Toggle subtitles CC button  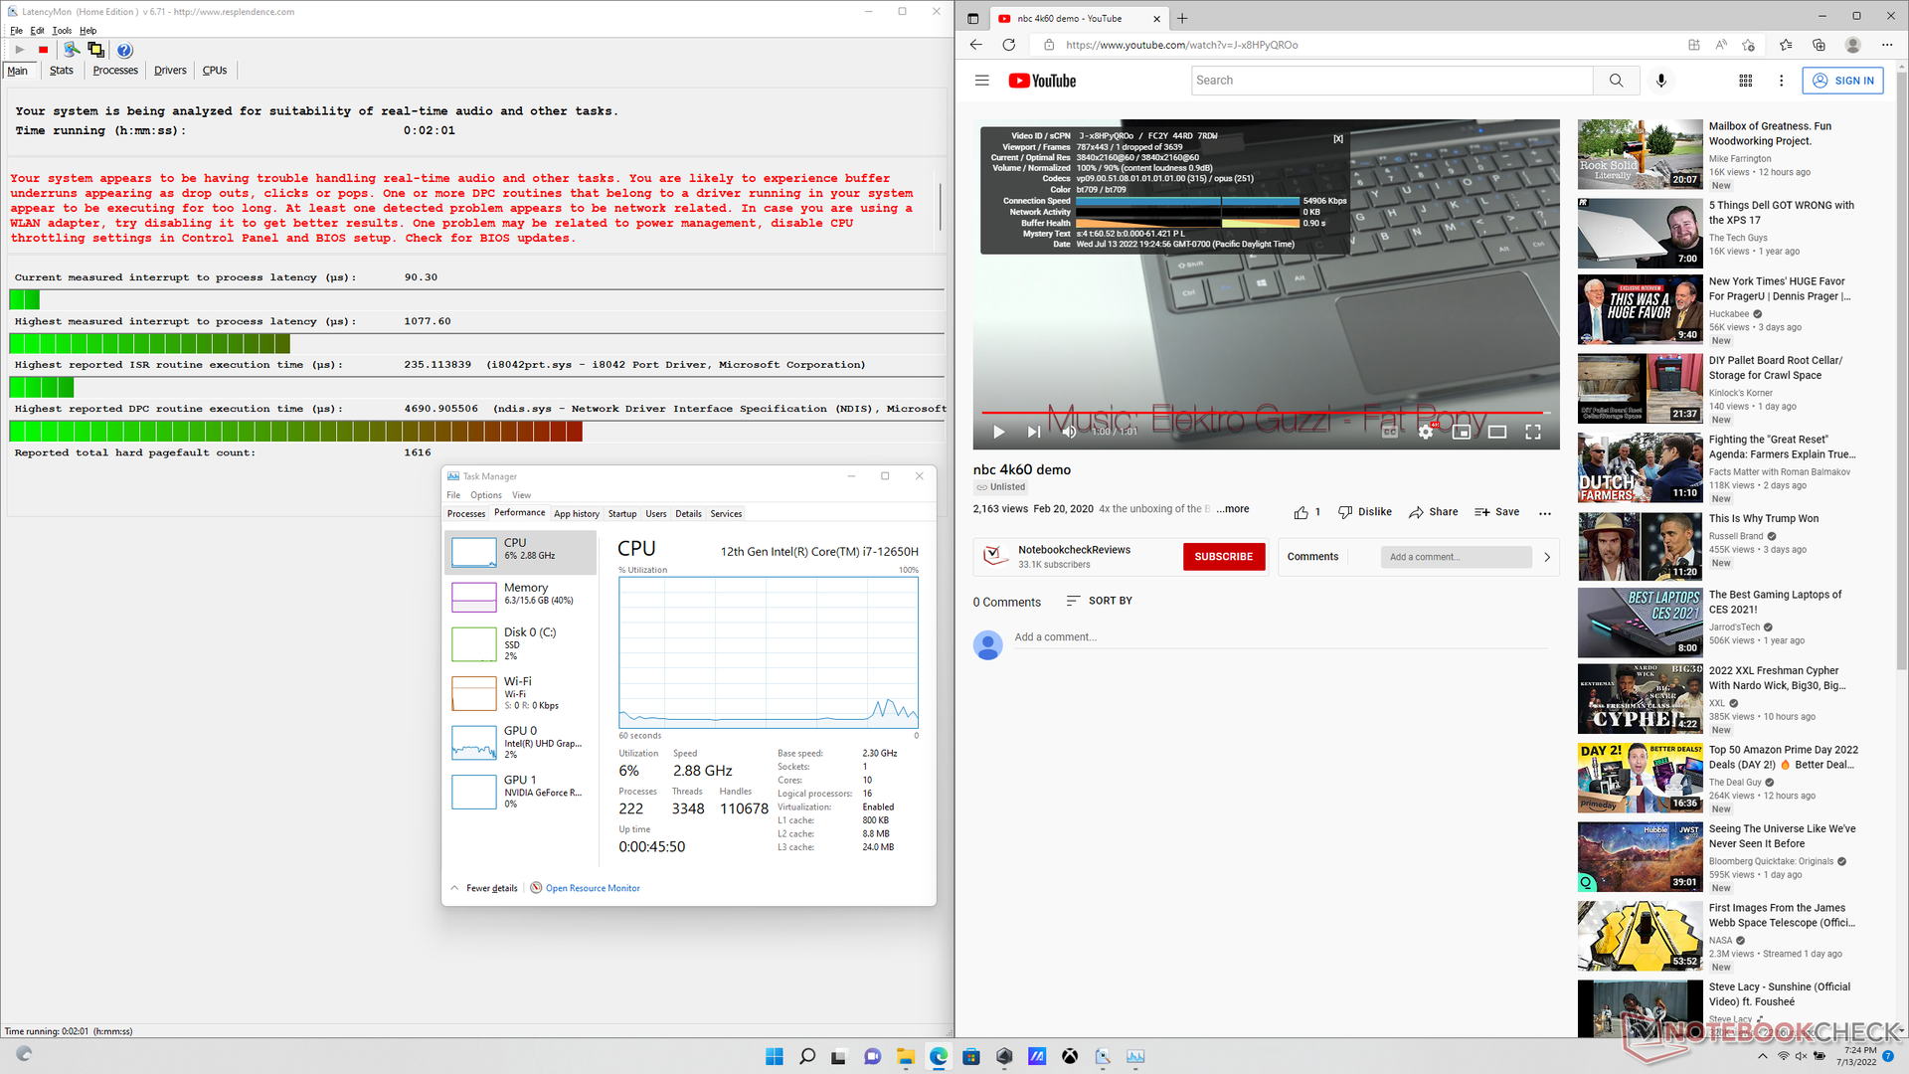point(1389,432)
